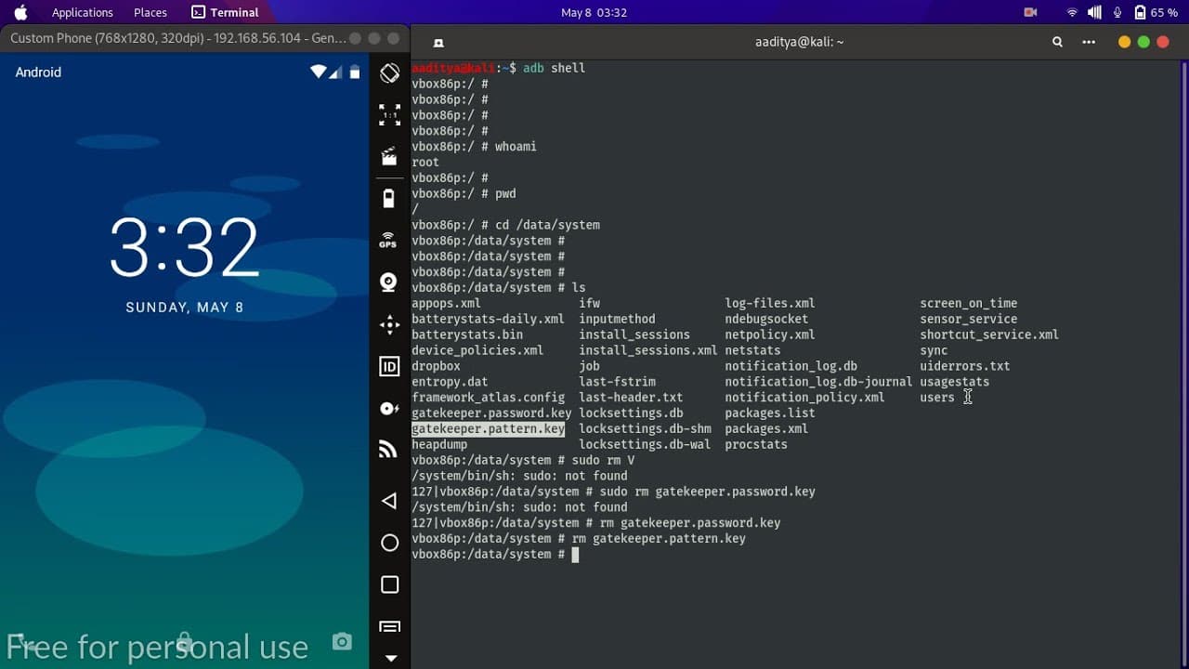Viewport: 1189px width, 669px height.
Task: Click the logo icon in the top bar
Action: click(20, 12)
